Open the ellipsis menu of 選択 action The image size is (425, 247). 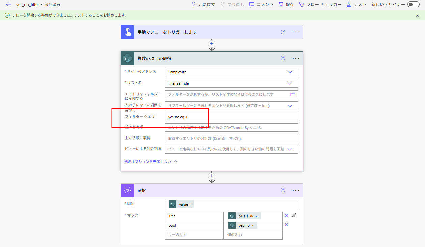point(296,190)
